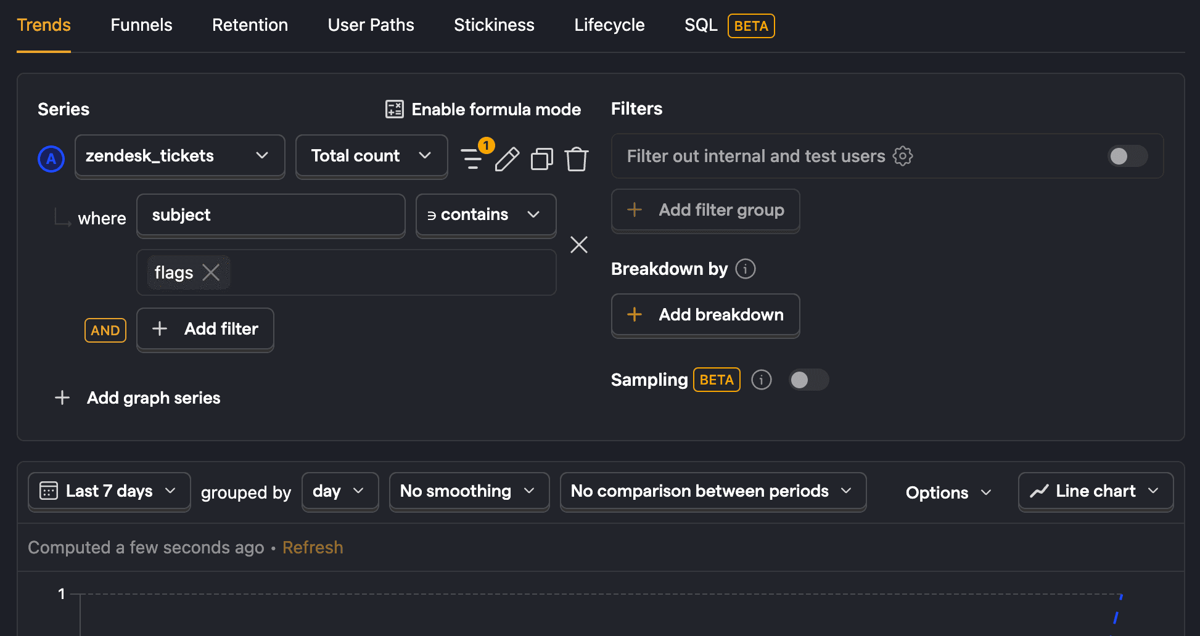Switch to the User Paths tab
Screen dimensions: 1200x636
point(371,25)
